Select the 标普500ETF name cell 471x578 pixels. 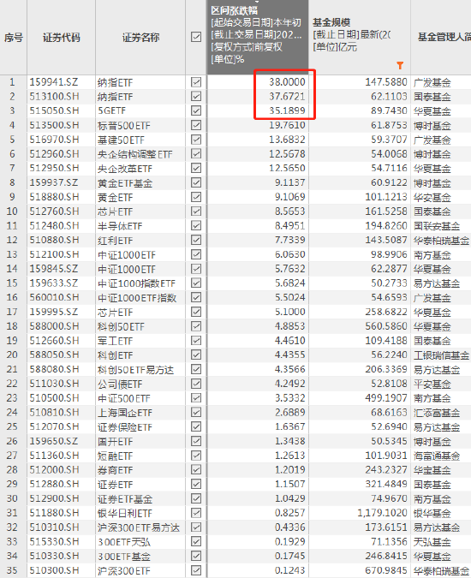124,125
